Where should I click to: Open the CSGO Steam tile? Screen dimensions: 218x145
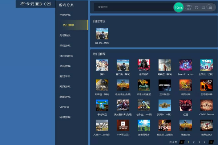(206, 105)
